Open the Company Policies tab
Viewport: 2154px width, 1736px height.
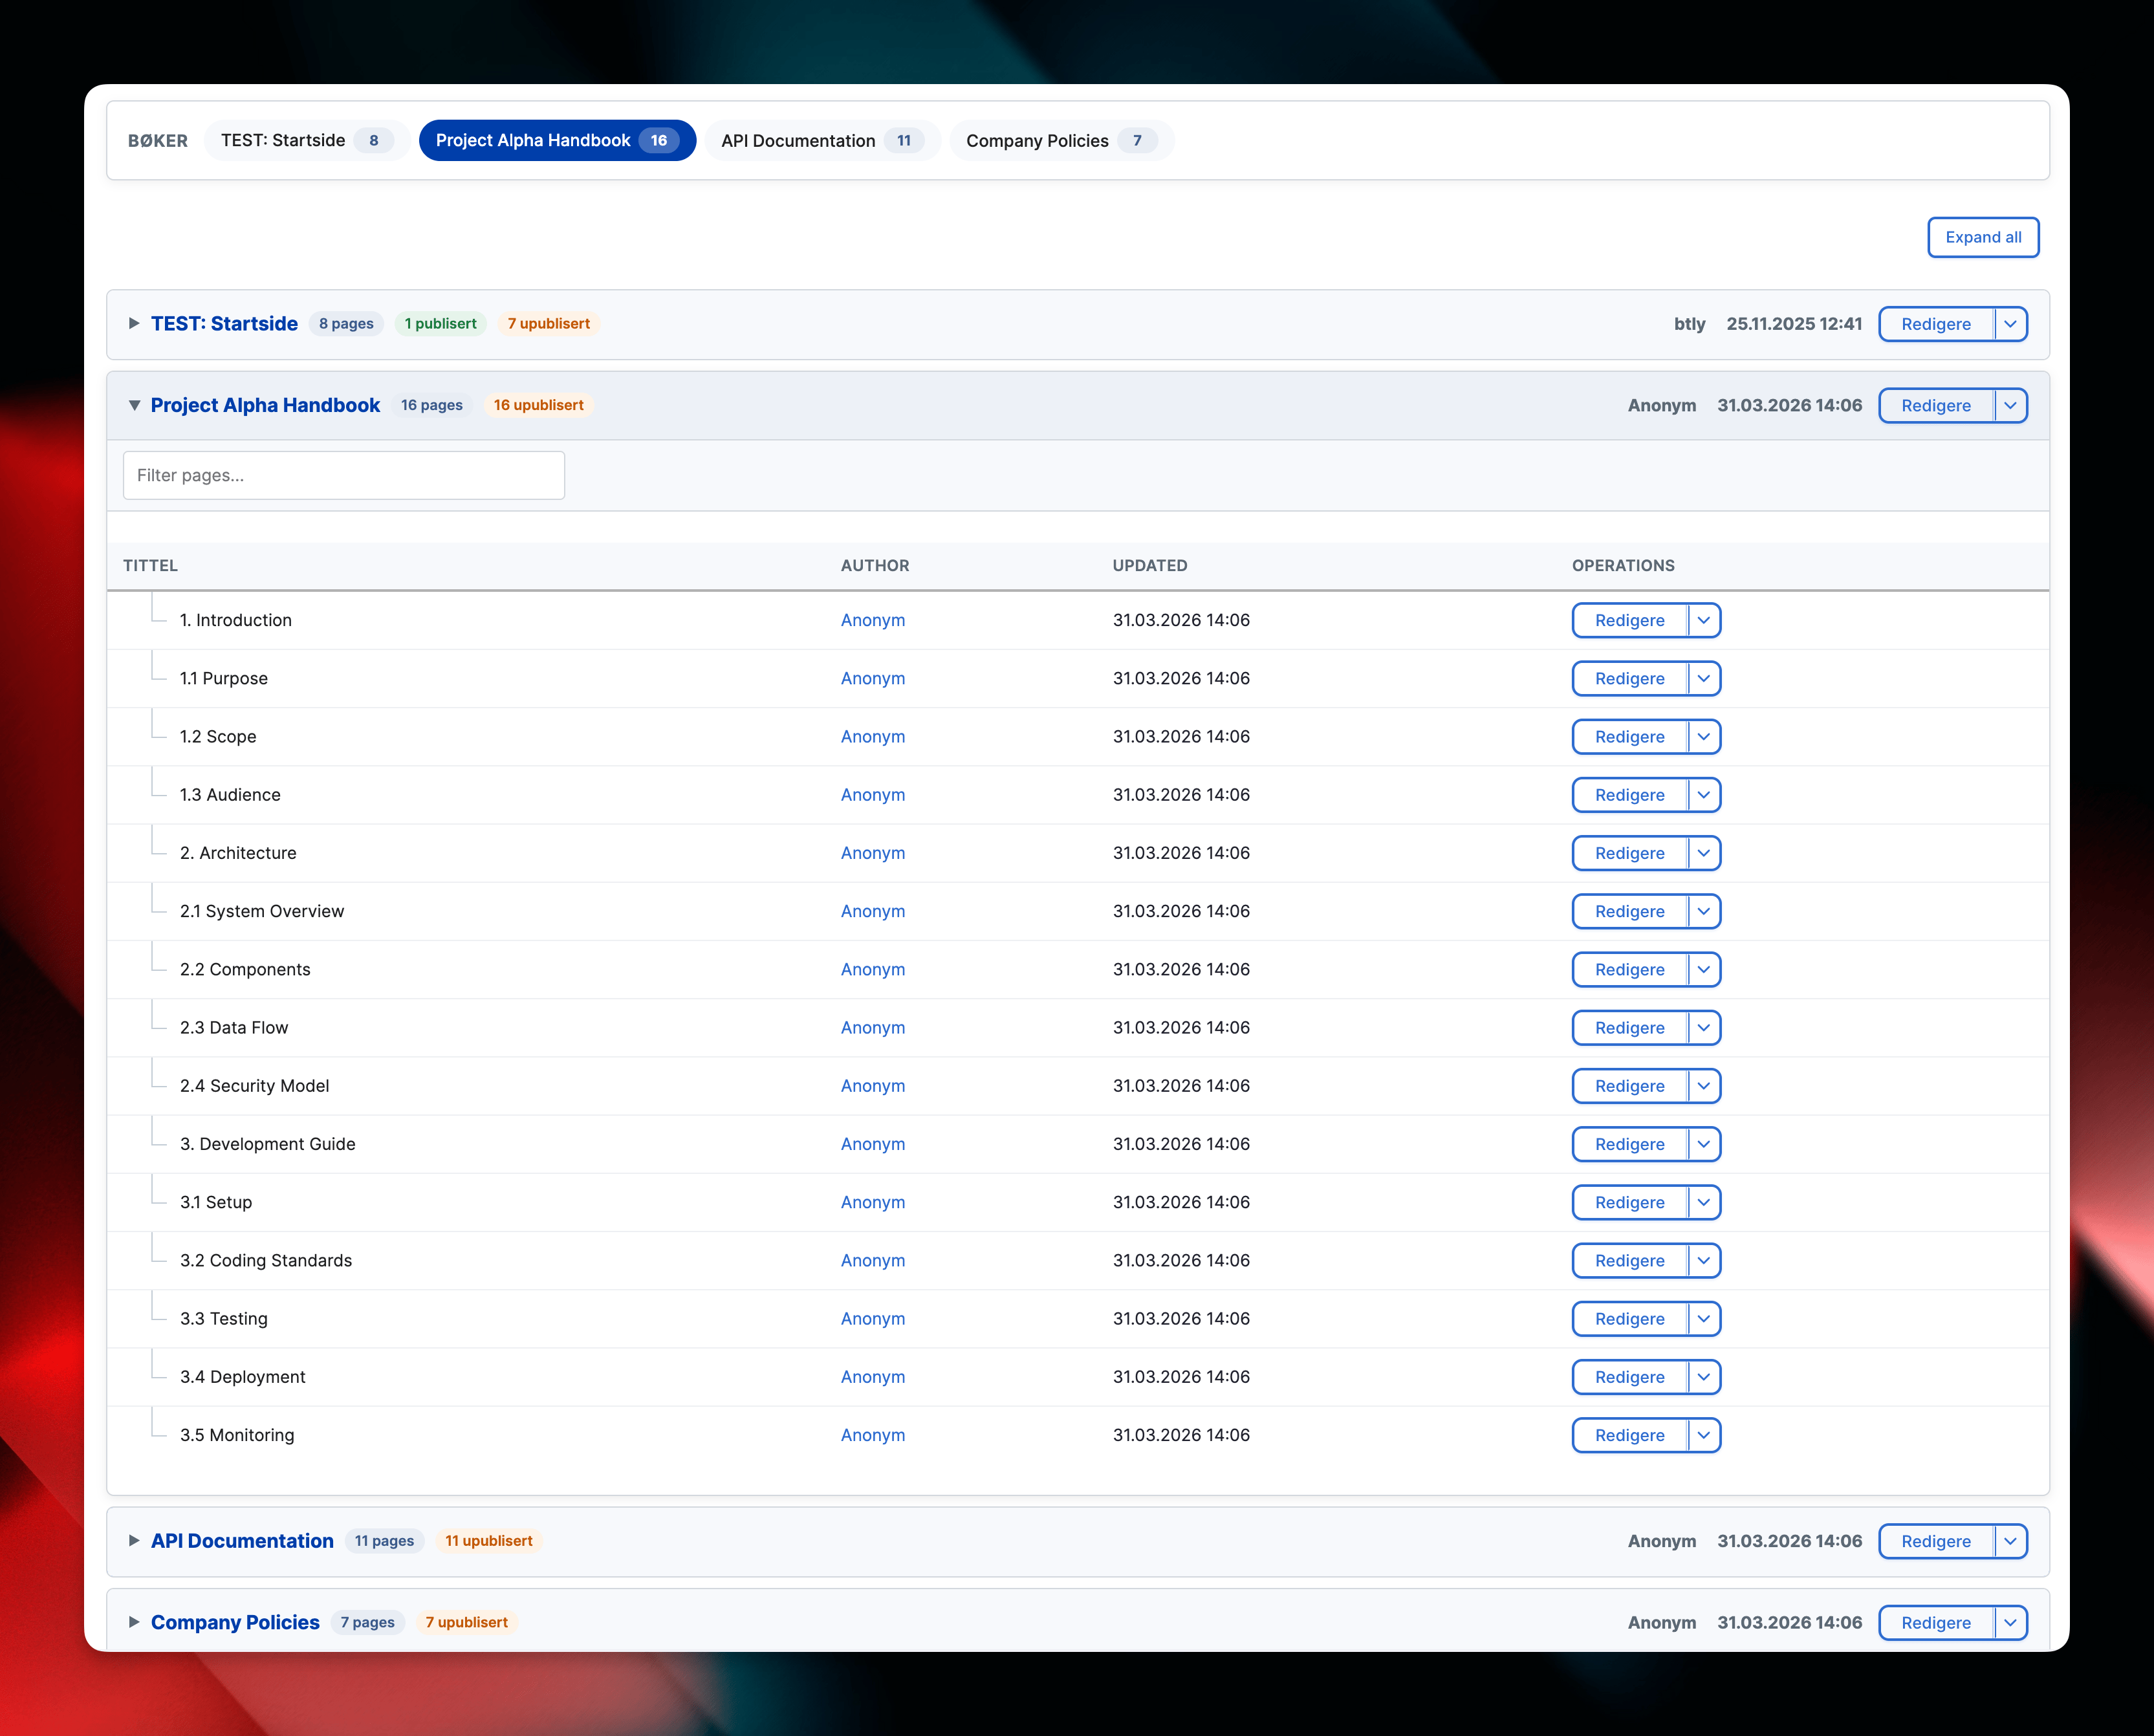(x=1061, y=140)
